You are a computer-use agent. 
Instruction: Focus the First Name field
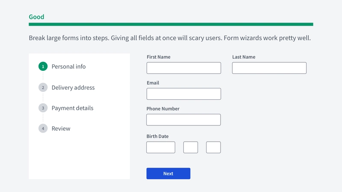(x=184, y=68)
